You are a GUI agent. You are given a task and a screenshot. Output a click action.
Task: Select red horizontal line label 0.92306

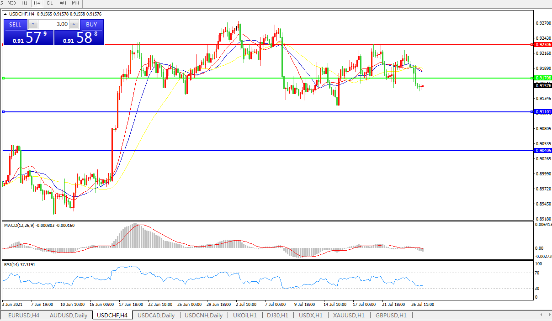543,45
